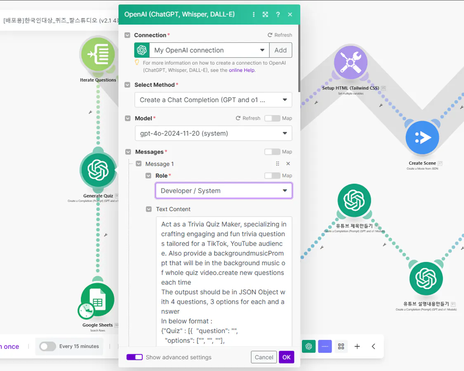Confirm settings with the OK button

click(x=287, y=357)
